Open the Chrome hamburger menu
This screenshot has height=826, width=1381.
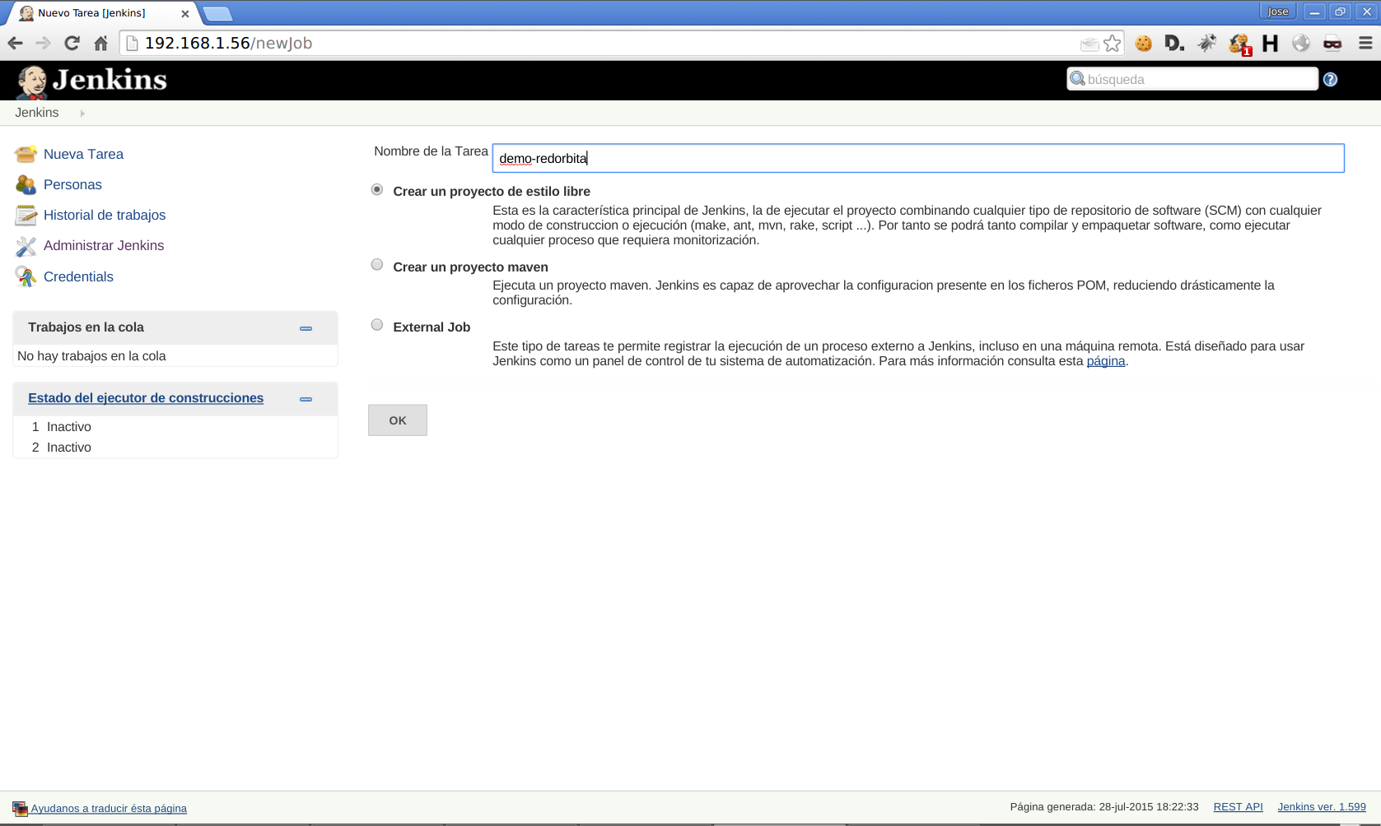[1365, 44]
